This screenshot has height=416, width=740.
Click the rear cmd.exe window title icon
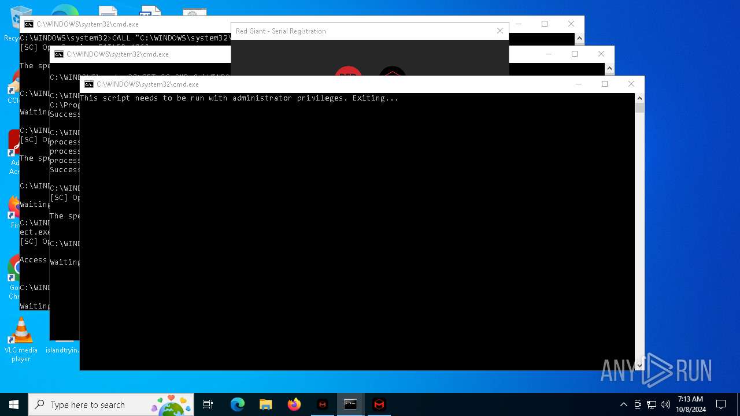(x=29, y=24)
